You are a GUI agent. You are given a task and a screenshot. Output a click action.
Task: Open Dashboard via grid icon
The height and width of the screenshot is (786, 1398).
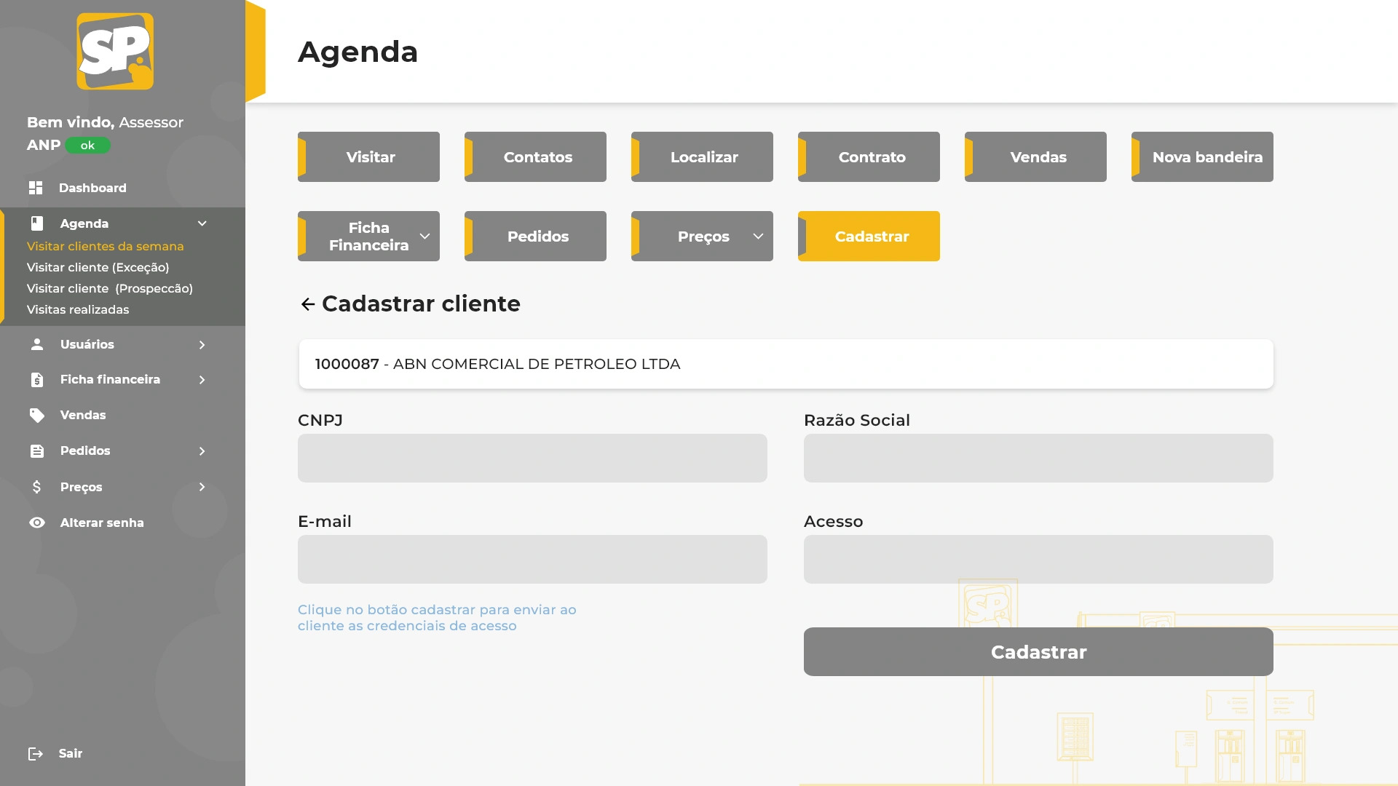[36, 188]
